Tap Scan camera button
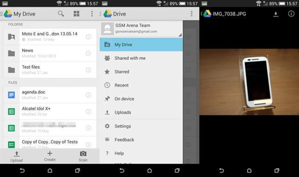 tap(83, 156)
